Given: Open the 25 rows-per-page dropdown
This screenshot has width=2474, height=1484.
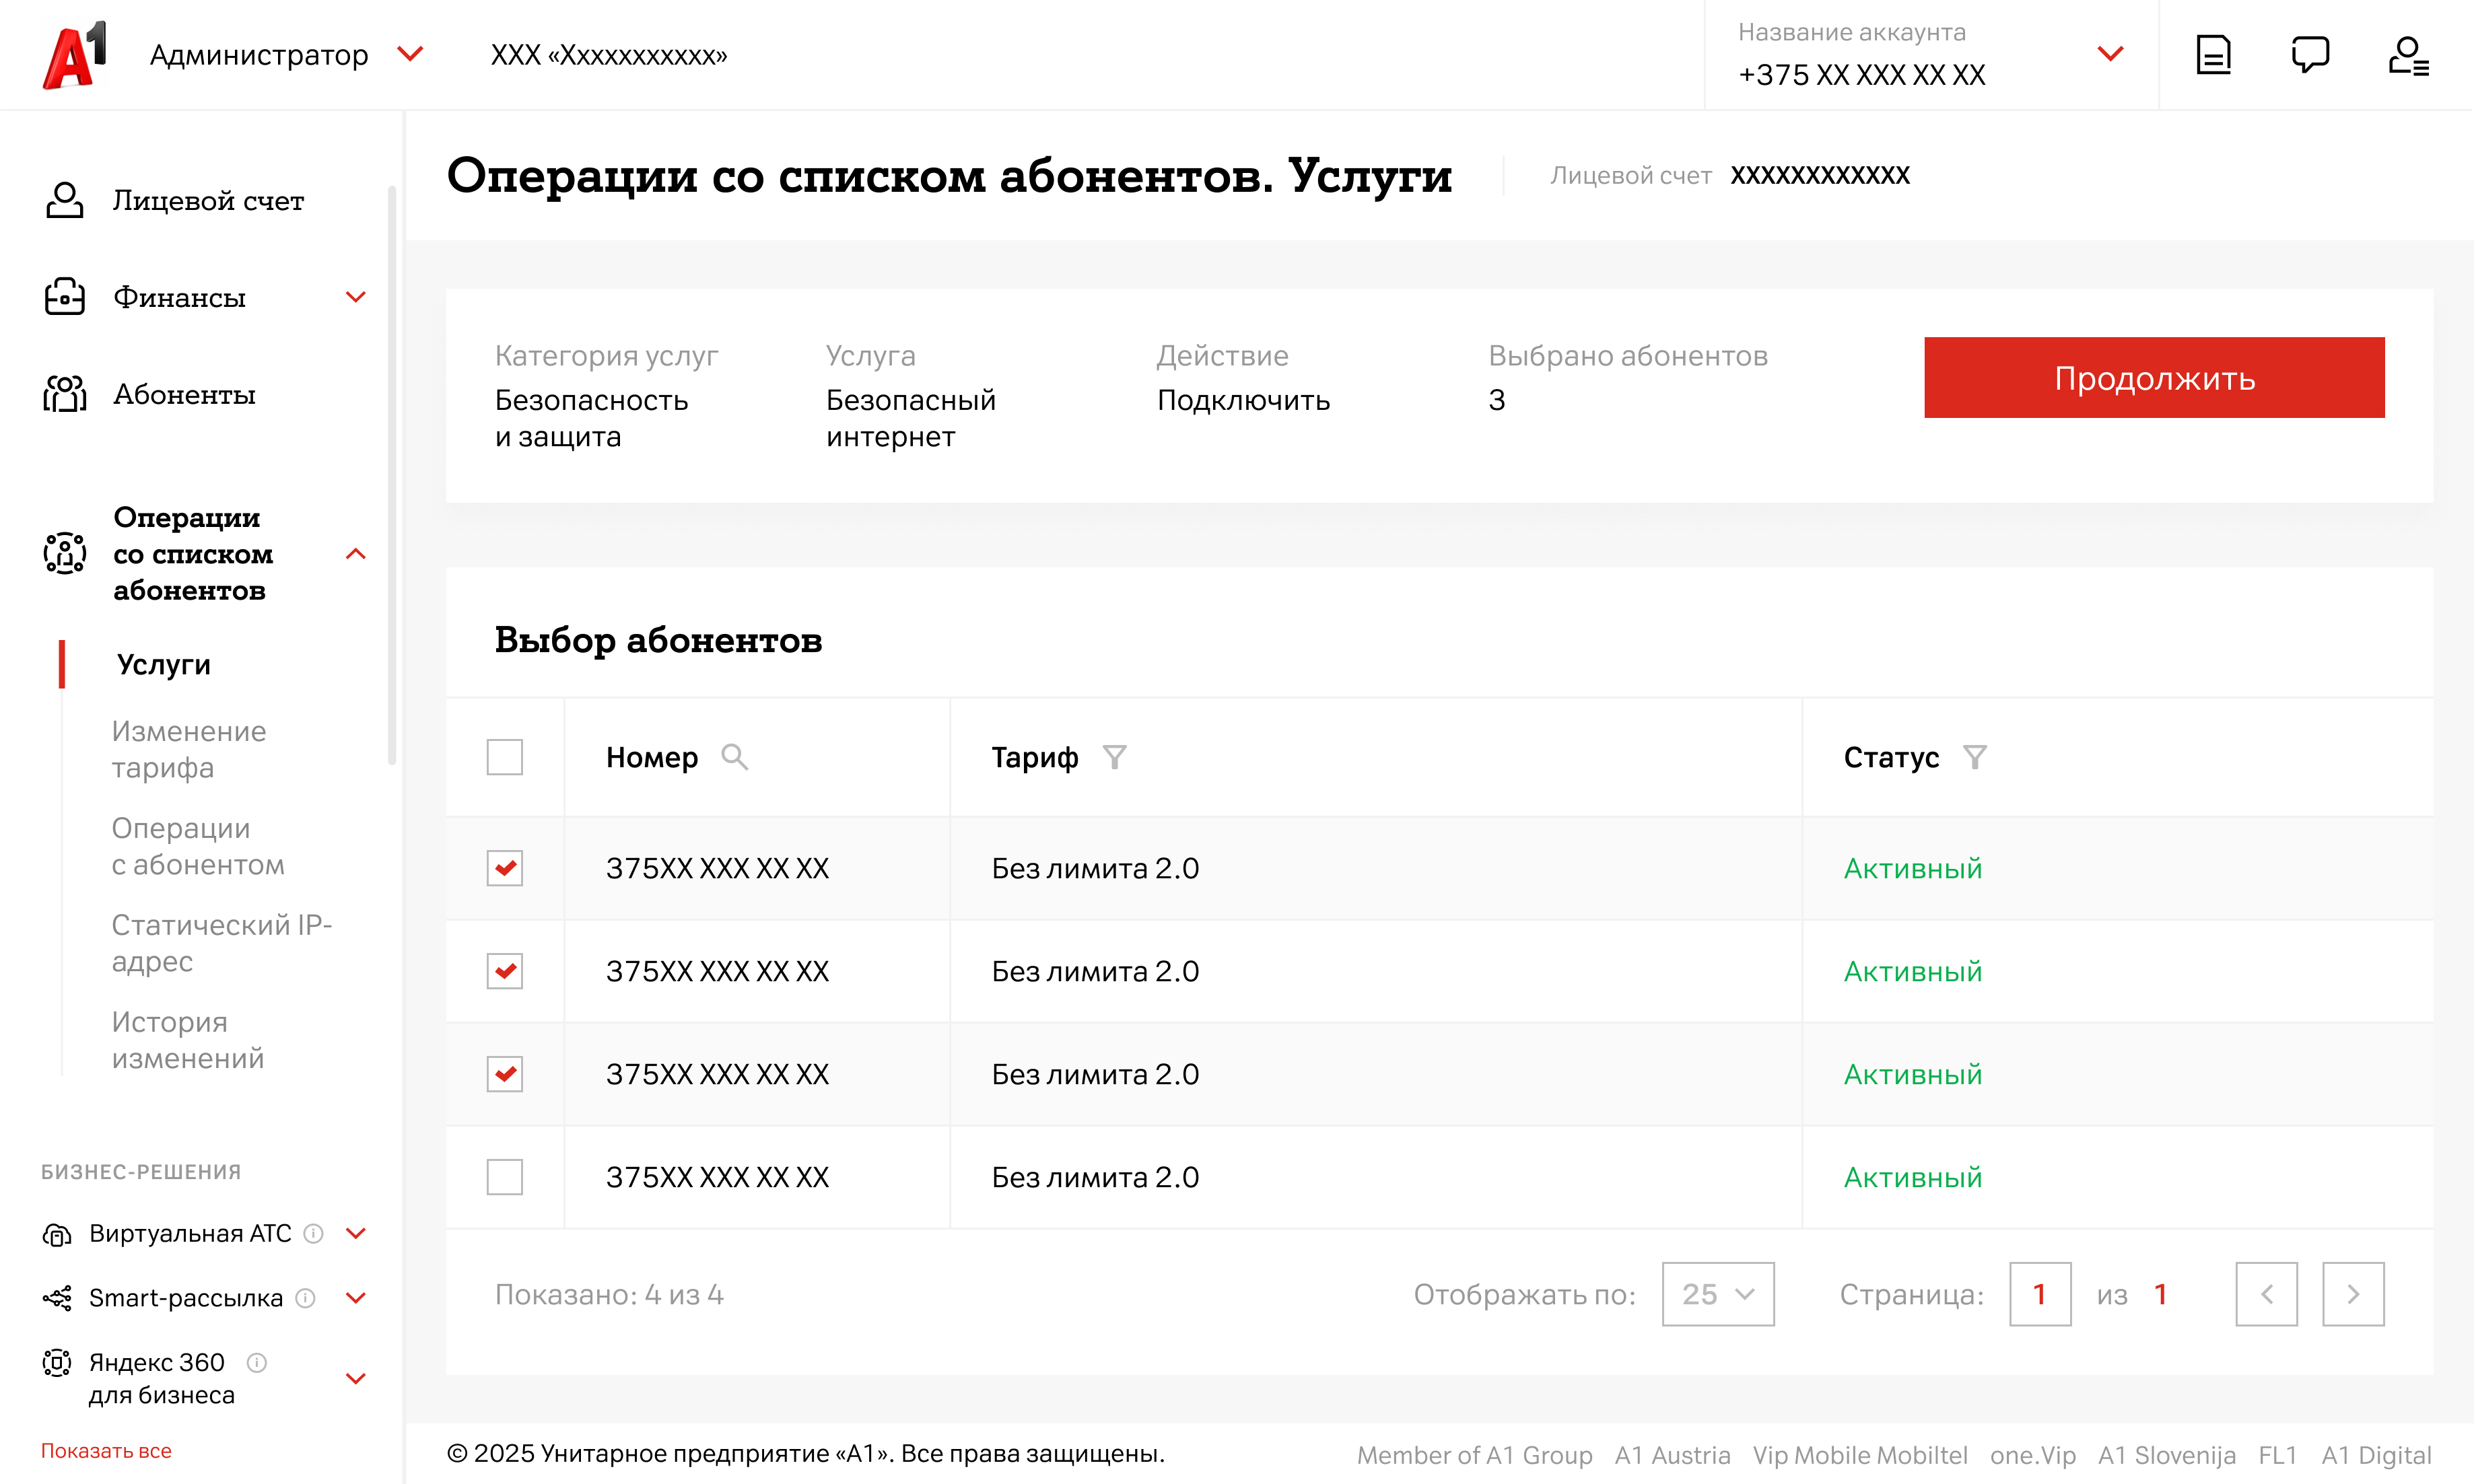Looking at the screenshot, I should pos(1717,1294).
